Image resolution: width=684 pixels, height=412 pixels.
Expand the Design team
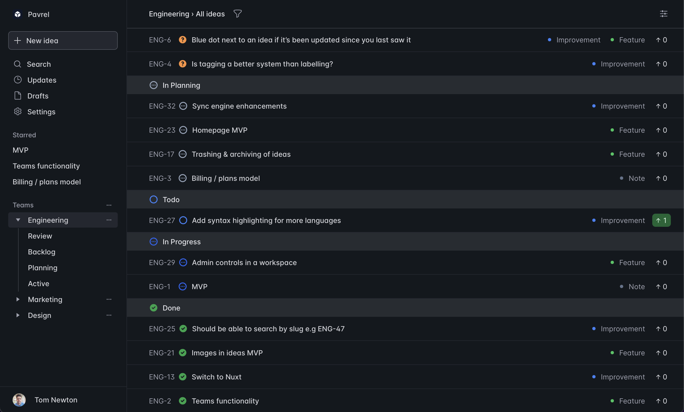coord(18,315)
